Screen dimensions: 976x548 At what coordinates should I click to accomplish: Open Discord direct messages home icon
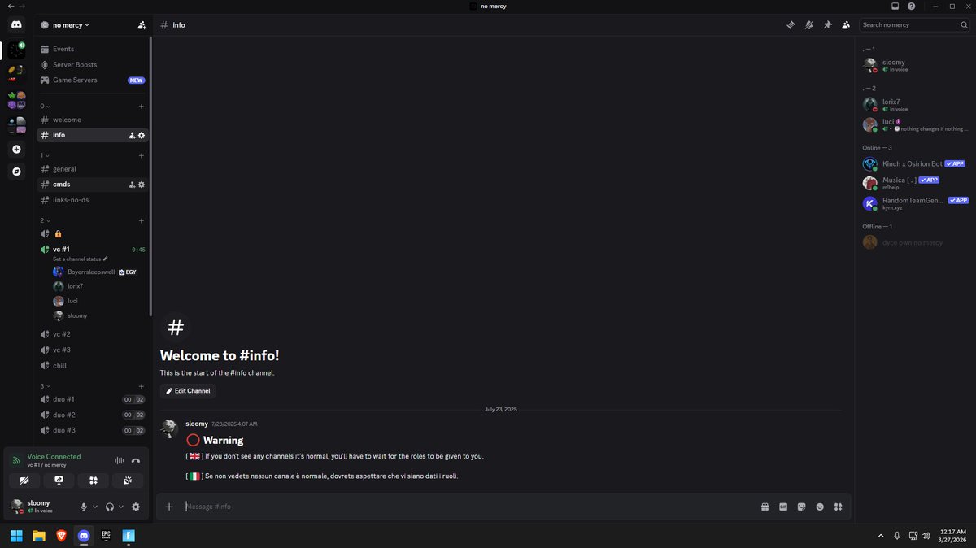click(16, 25)
